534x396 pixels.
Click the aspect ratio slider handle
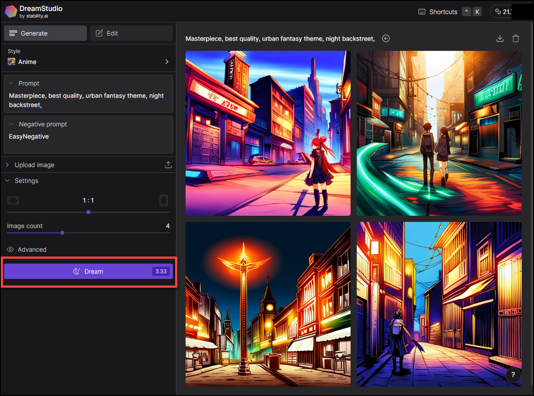point(88,212)
